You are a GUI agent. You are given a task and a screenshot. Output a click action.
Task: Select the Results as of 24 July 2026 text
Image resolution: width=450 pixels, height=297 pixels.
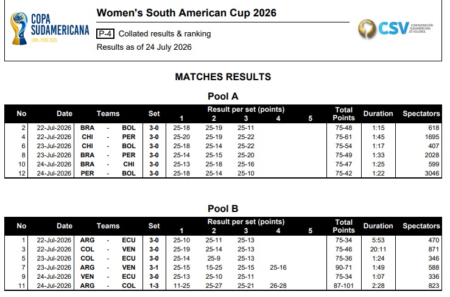tap(144, 47)
